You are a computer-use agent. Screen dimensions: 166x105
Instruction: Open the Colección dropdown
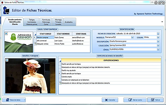[x=158, y=45]
